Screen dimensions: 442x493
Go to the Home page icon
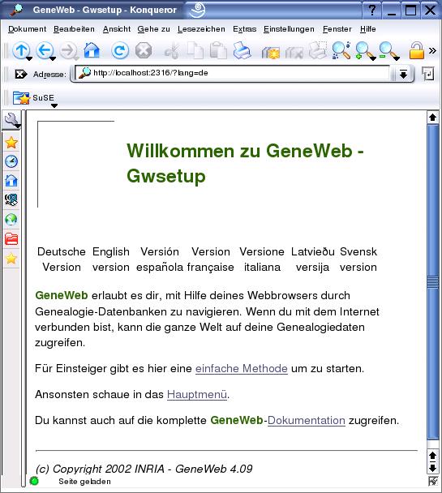pos(92,50)
